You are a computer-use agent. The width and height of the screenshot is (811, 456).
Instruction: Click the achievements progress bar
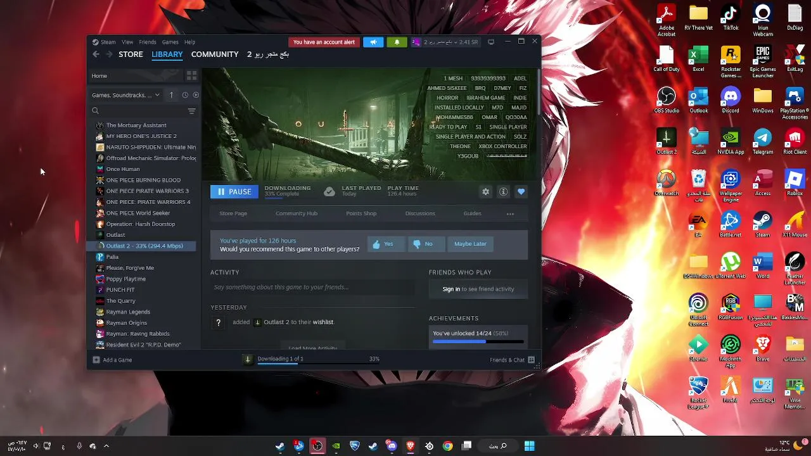[478, 341]
